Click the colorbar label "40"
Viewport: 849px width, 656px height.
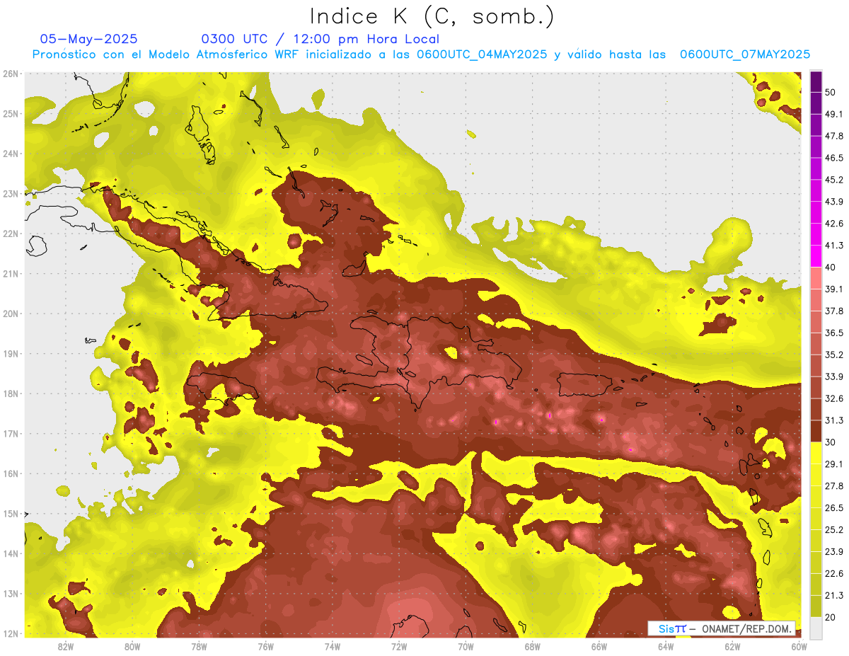pyautogui.click(x=829, y=267)
